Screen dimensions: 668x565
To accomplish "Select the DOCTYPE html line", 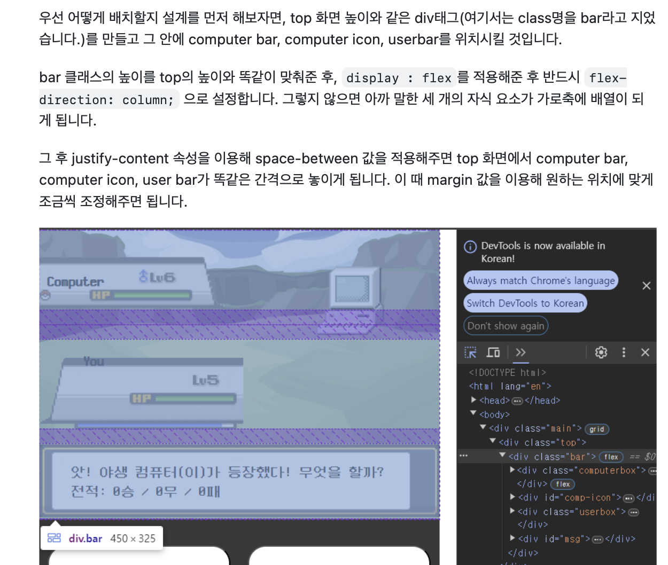I will pyautogui.click(x=507, y=372).
